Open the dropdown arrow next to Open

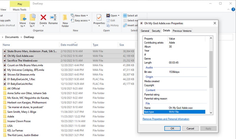point(119,16)
